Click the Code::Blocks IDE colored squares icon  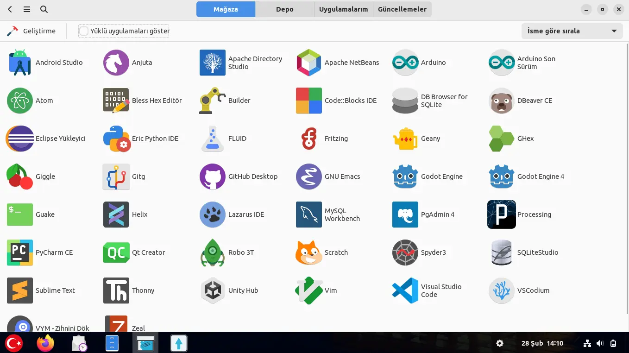click(x=309, y=101)
